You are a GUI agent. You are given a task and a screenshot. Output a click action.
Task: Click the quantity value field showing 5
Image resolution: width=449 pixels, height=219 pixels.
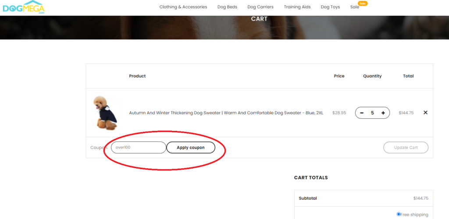pos(372,113)
